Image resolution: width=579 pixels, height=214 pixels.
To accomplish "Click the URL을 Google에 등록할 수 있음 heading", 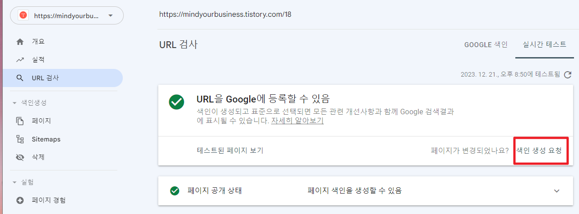I will (263, 99).
